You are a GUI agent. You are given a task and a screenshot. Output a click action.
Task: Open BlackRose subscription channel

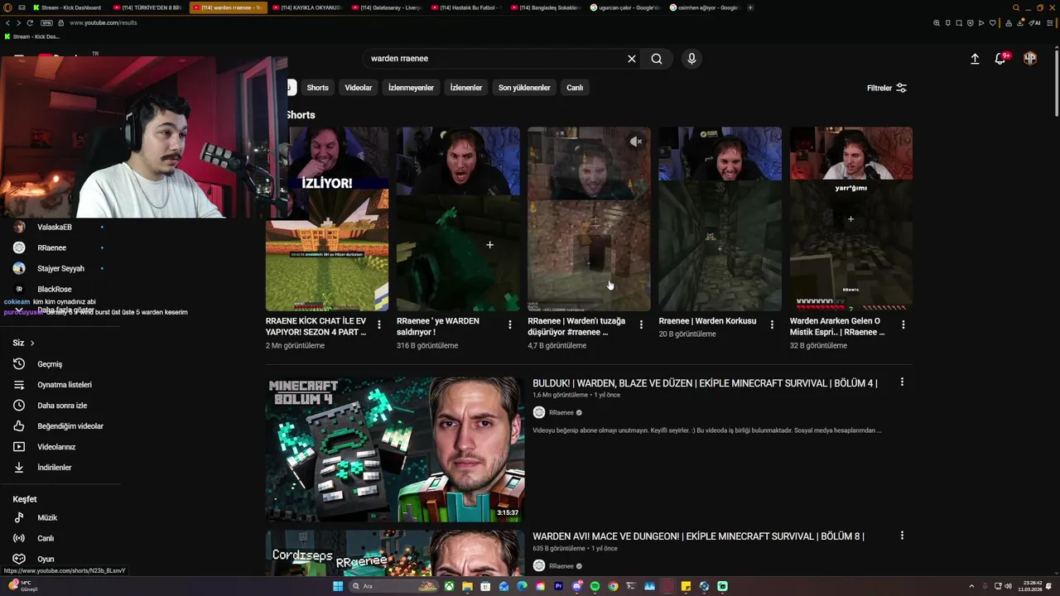[x=55, y=289]
